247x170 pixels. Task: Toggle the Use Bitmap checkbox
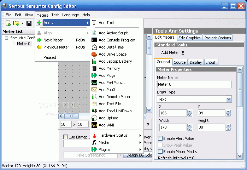[65, 137]
